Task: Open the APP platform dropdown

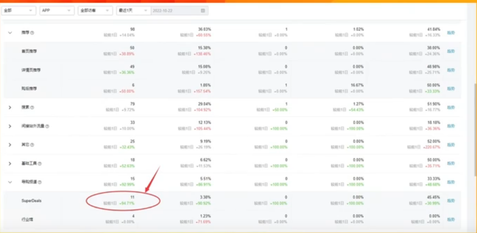Action: 57,10
